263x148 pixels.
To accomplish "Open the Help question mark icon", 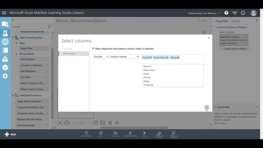I will point(226,13).
